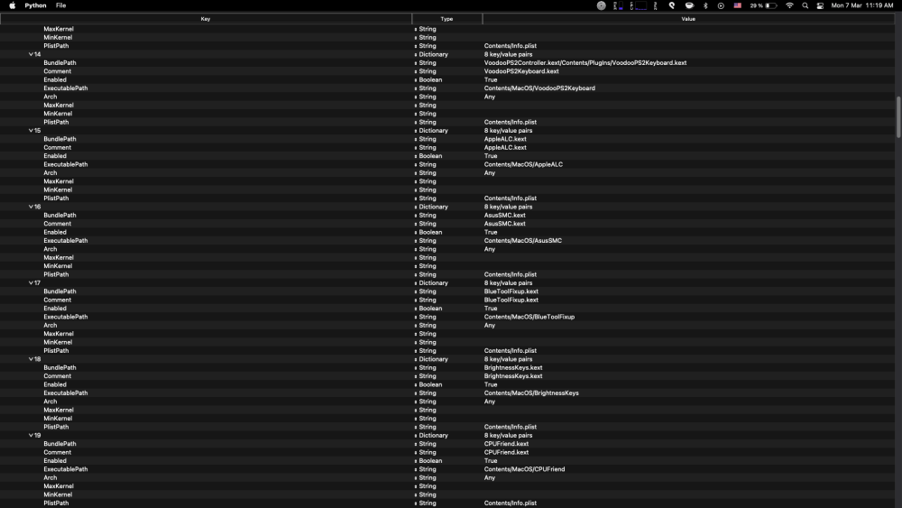Click the Type column header
The image size is (902, 508).
click(447, 19)
